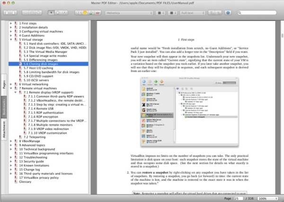
Task: Expand the 6 Virtual networking bookmark
Action: pos(11,84)
